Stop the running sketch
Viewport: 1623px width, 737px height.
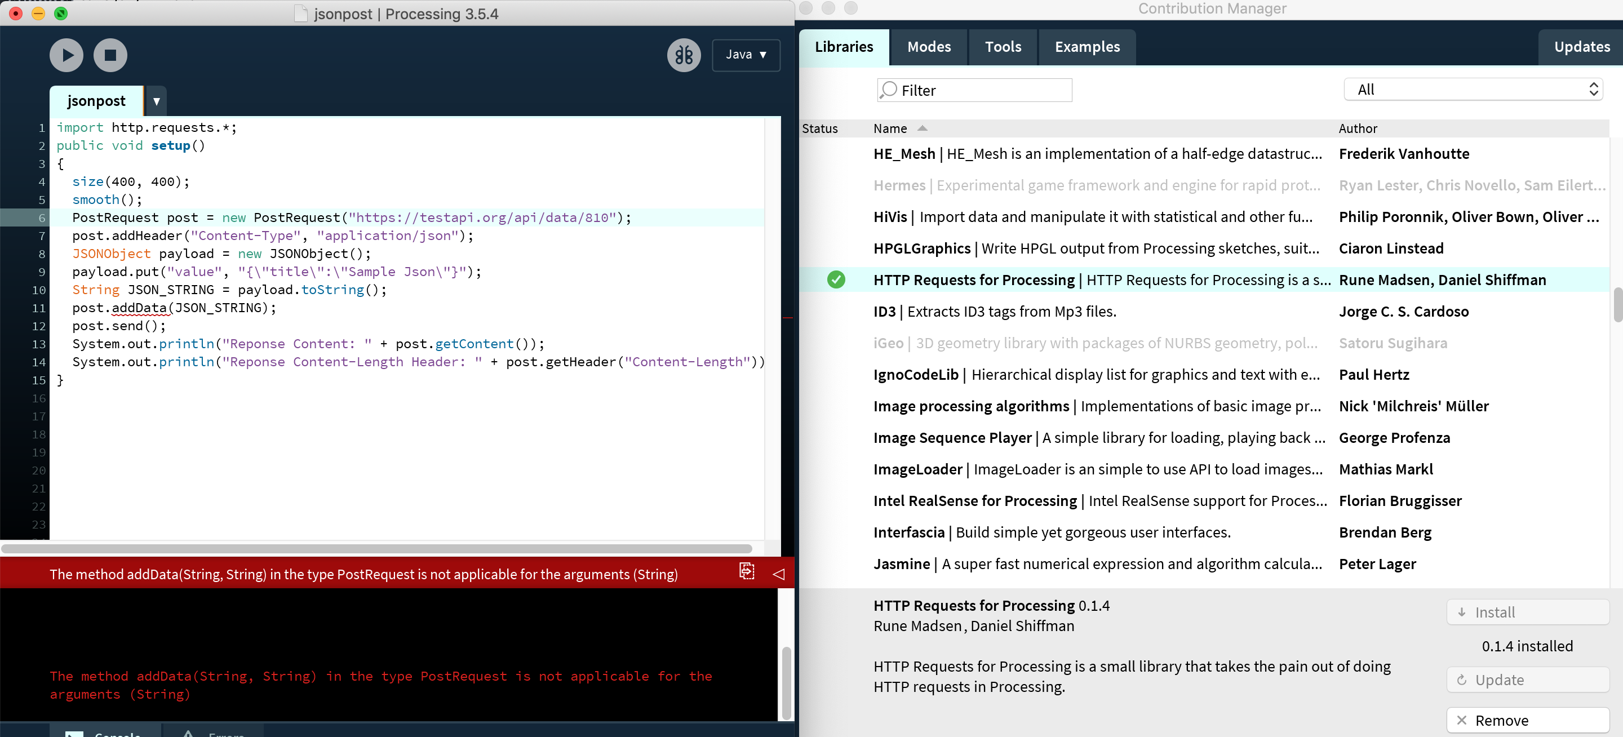click(x=110, y=55)
